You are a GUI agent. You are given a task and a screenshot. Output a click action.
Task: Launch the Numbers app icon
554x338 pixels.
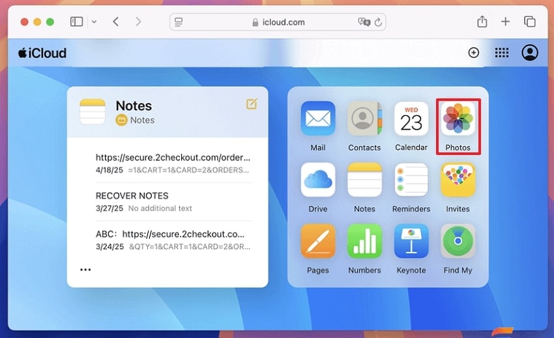[x=364, y=241]
